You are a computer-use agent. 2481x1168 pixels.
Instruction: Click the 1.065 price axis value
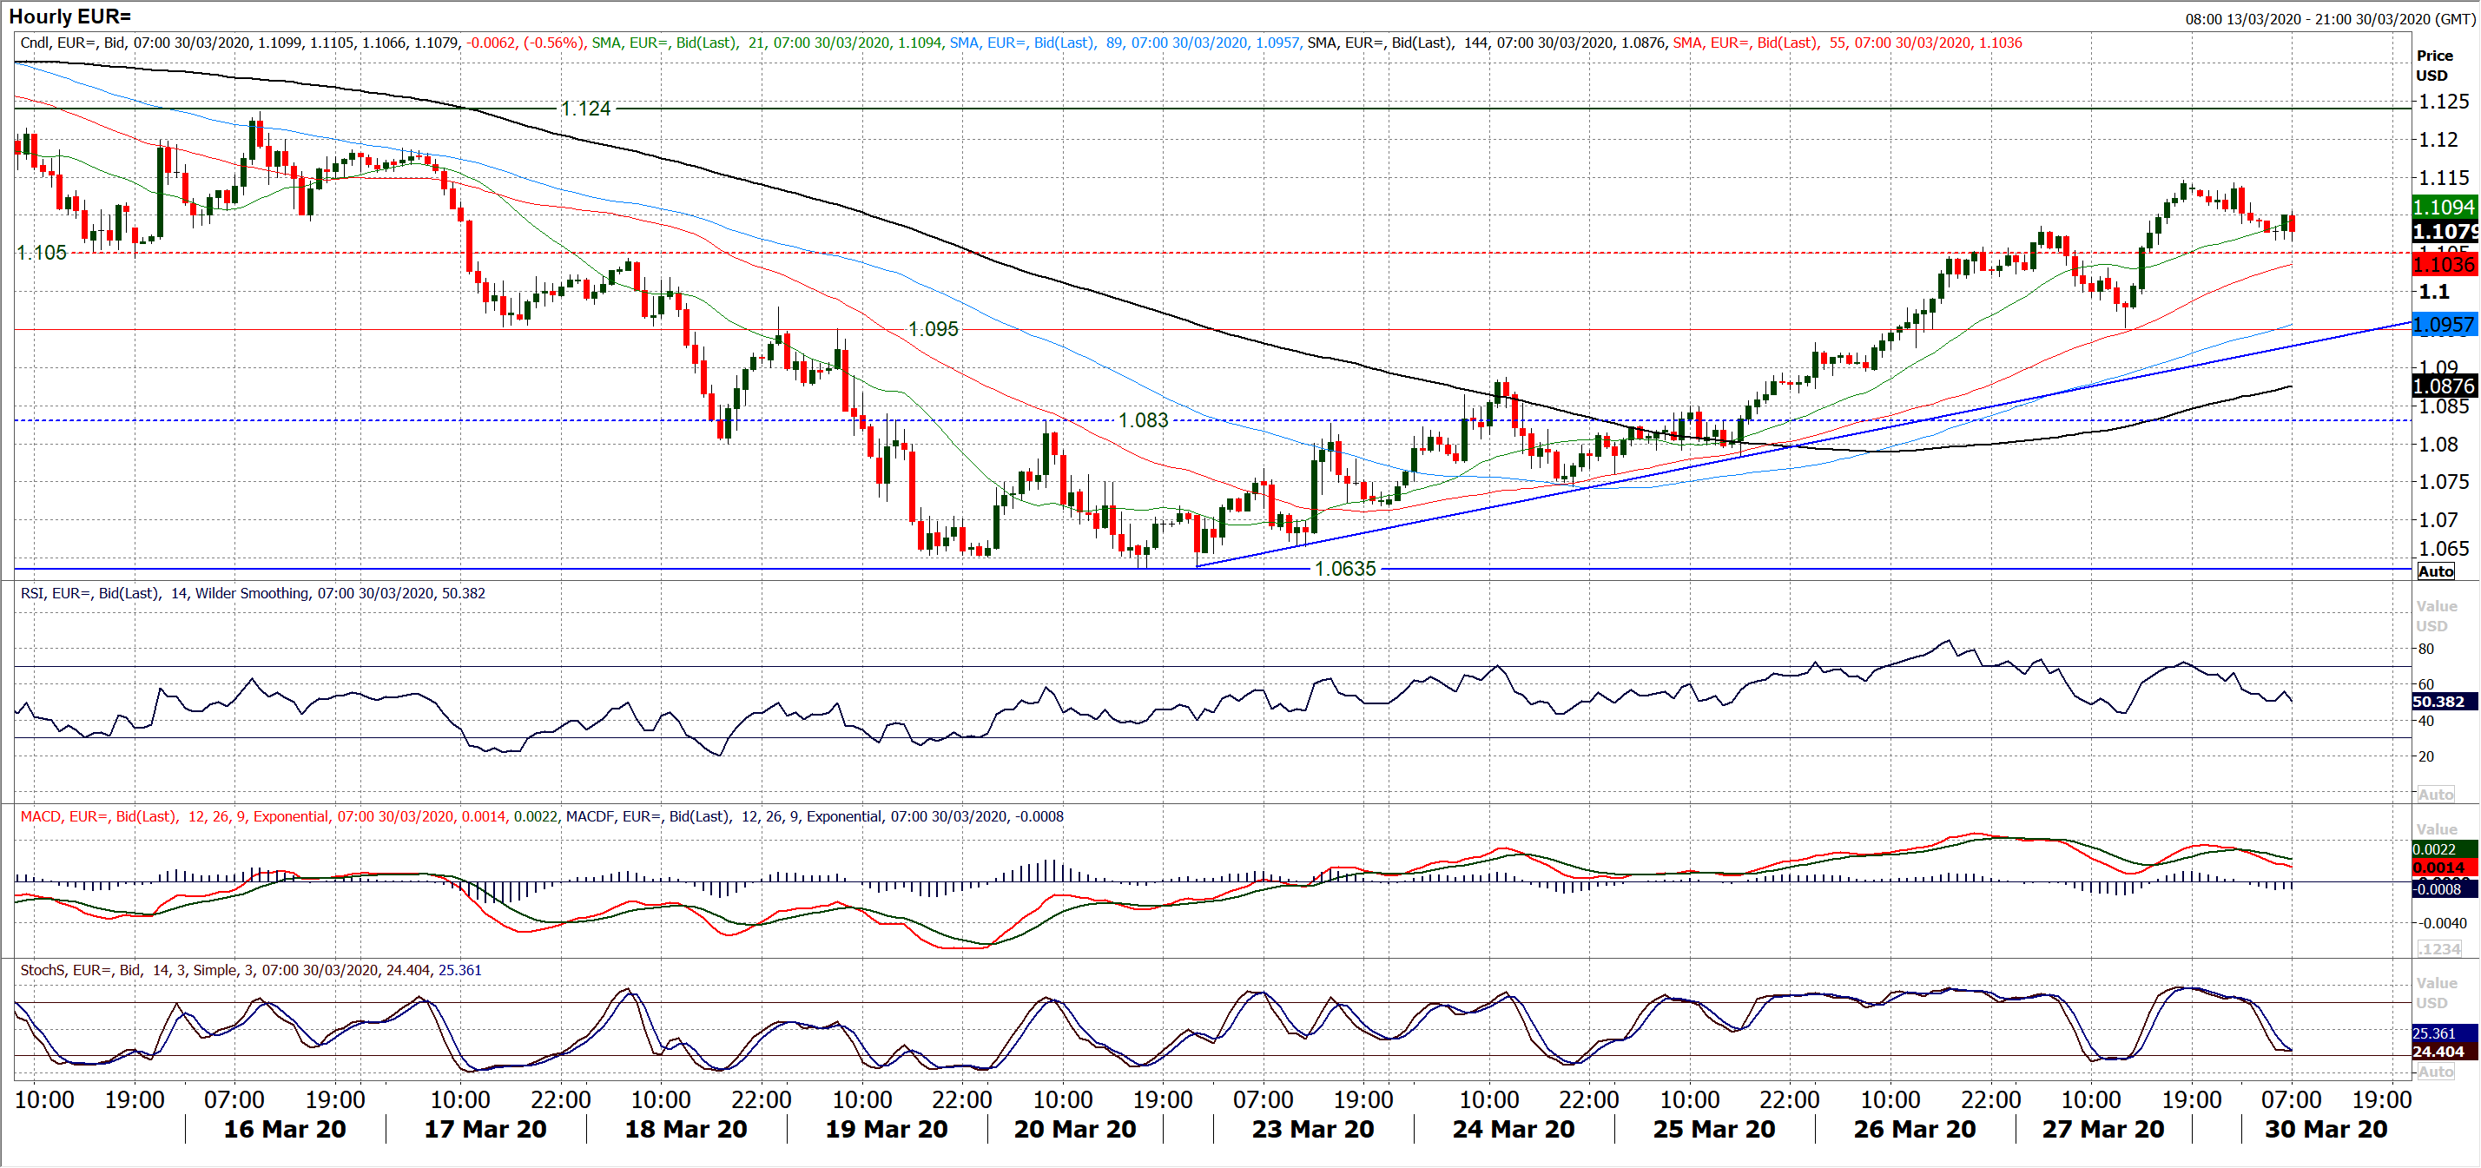2445,549
